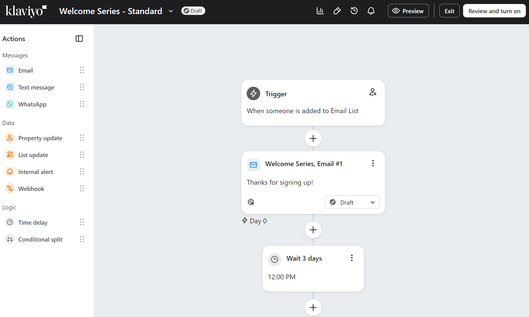
Task: Click the plus button below the Trigger card
Action: coord(313,138)
